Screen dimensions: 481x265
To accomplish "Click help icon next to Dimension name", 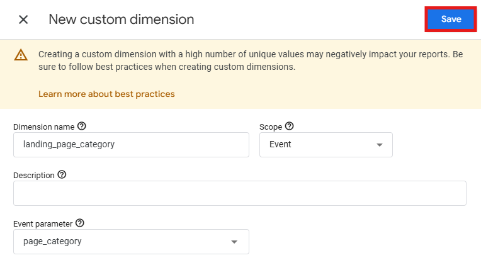I will pos(82,126).
